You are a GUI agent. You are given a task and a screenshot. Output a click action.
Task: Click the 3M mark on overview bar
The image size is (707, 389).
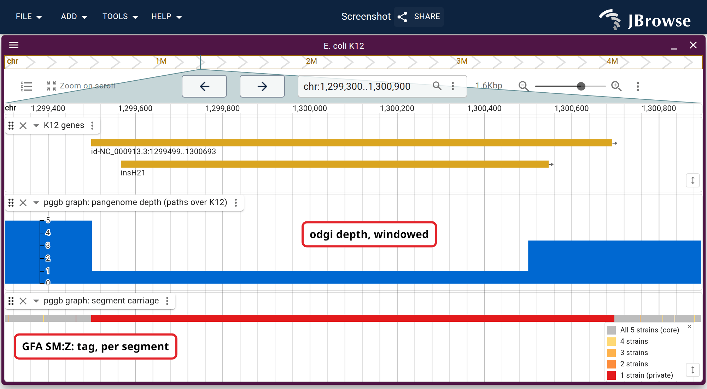click(x=462, y=61)
